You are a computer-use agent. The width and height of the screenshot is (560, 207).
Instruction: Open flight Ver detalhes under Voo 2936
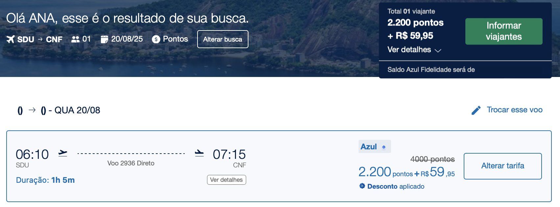(x=226, y=180)
